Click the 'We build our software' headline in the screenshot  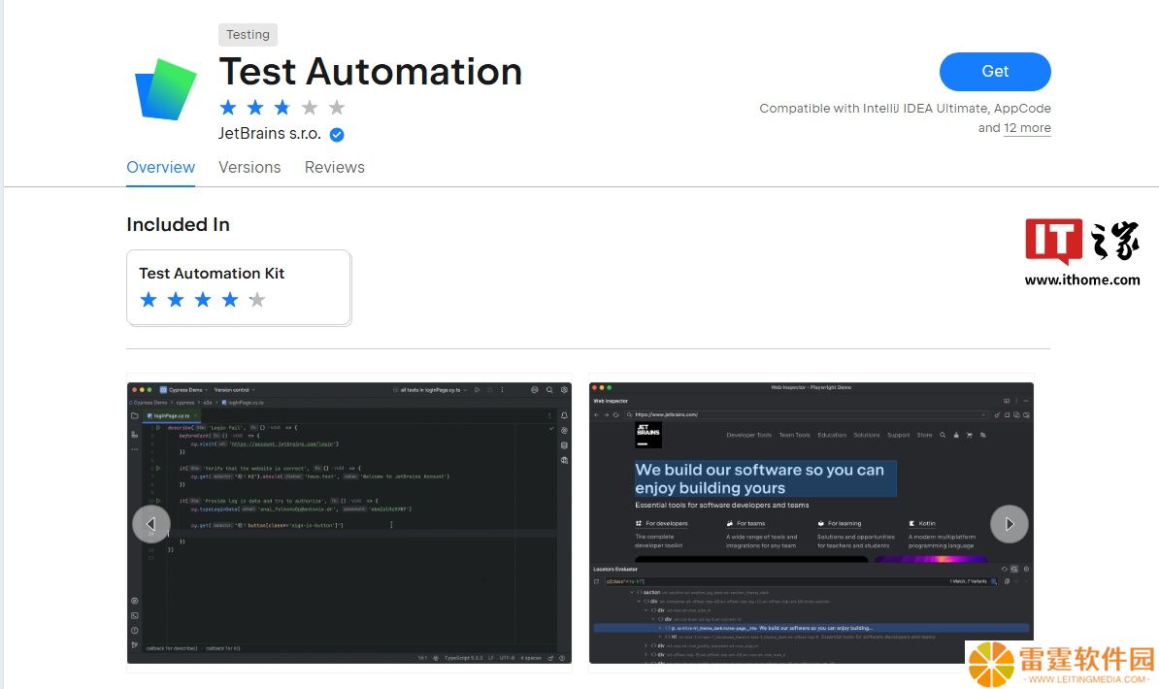(765, 478)
